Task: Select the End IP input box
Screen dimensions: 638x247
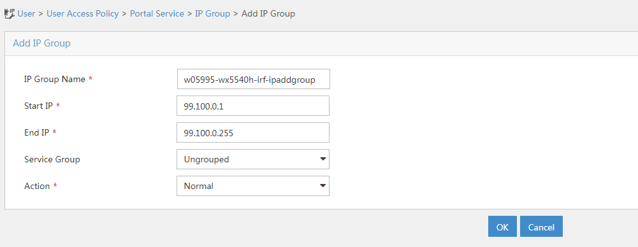Action: coord(253,132)
